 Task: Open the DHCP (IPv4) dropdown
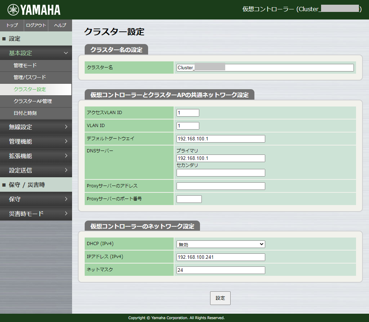coord(220,244)
